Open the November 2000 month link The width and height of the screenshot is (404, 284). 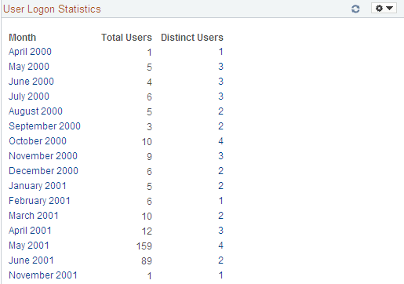(x=43, y=156)
